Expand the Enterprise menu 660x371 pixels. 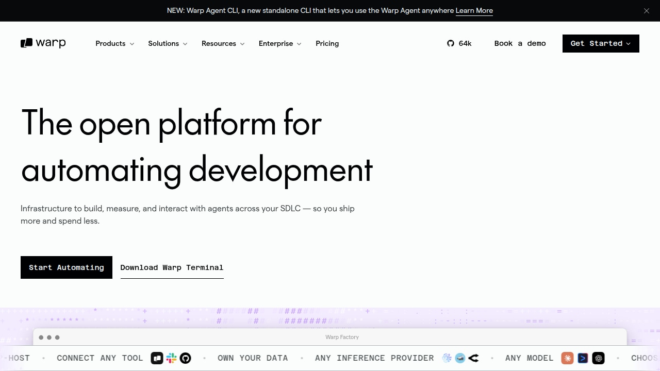(280, 43)
